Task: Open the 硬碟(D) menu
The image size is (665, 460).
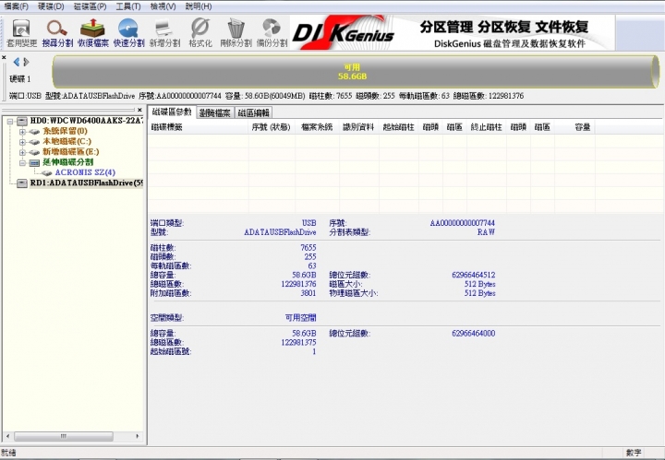Action: [x=51, y=6]
